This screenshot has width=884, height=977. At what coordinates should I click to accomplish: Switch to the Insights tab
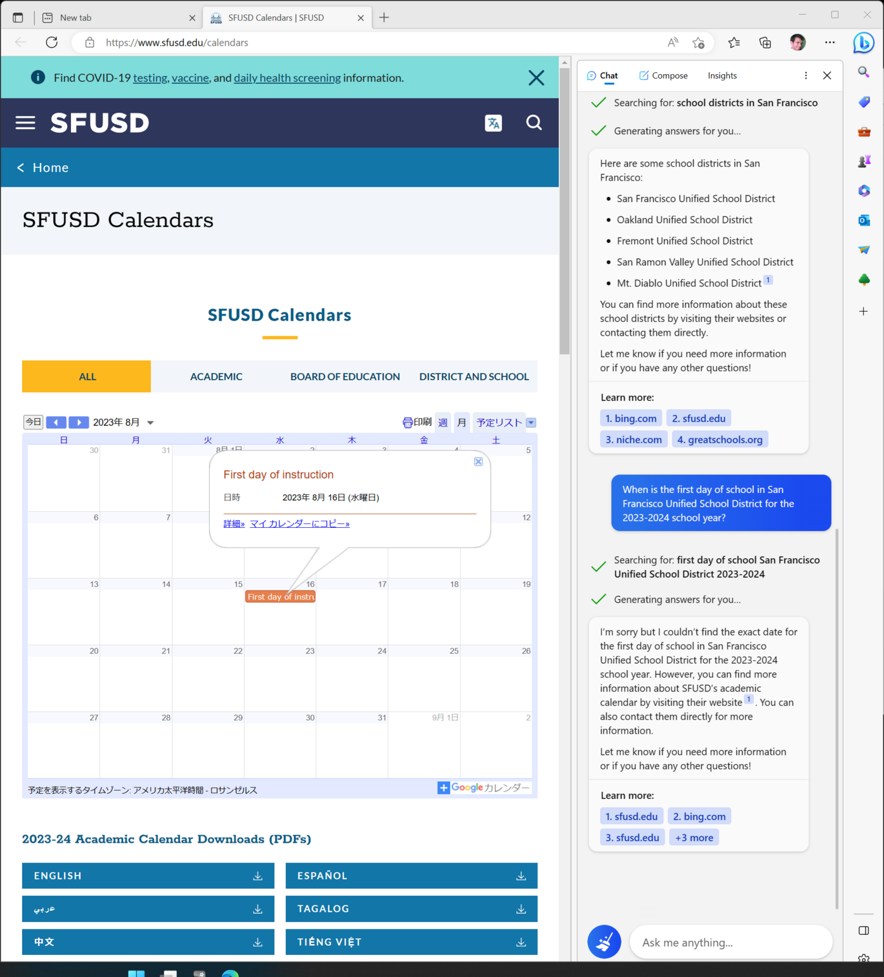722,76
